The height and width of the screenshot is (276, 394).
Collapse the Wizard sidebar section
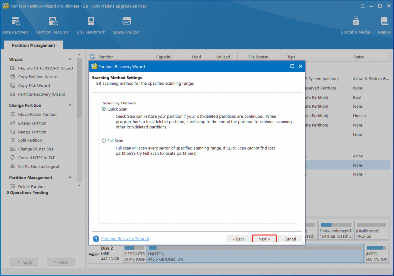click(x=70, y=59)
